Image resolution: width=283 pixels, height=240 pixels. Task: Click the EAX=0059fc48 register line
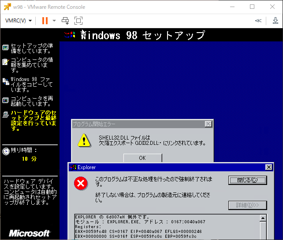pos(138,231)
